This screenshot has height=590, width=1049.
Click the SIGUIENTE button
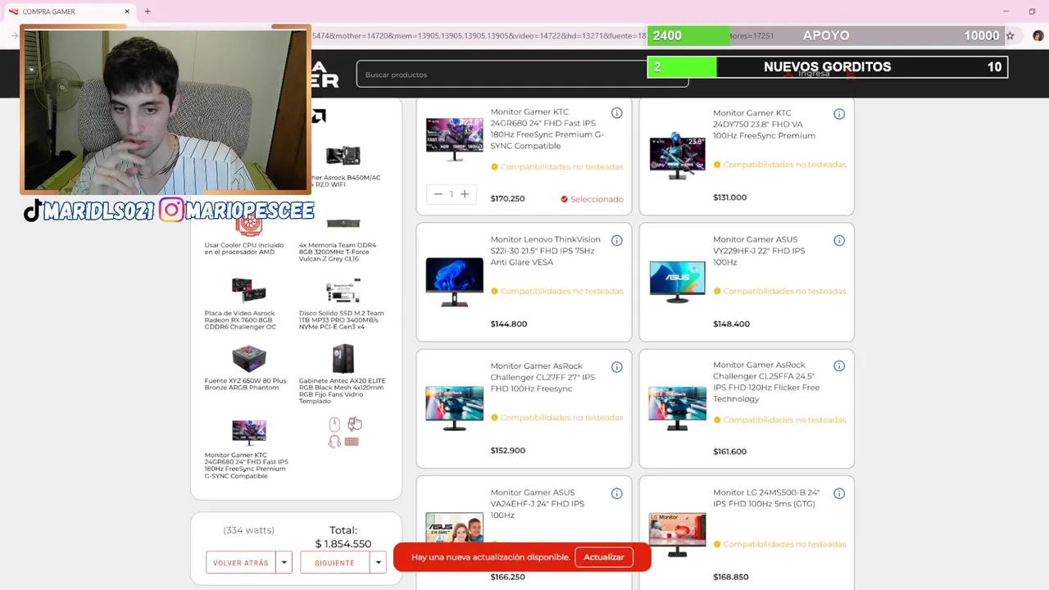[x=335, y=563]
